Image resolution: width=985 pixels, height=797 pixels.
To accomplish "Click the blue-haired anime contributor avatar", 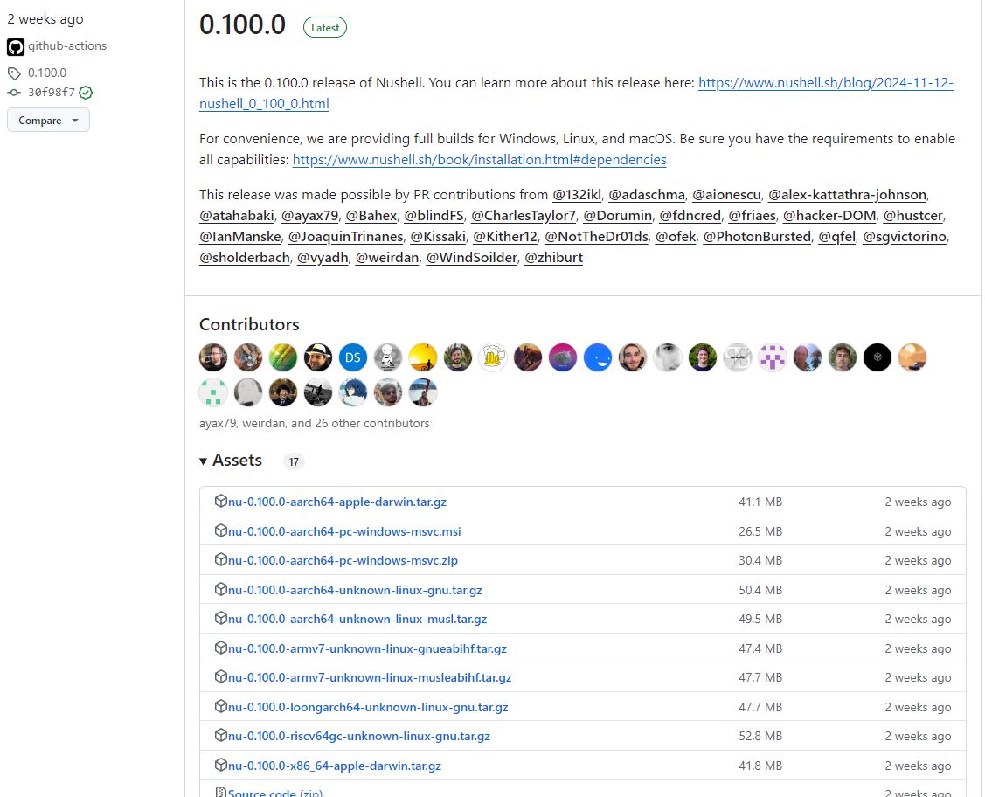I will (353, 392).
